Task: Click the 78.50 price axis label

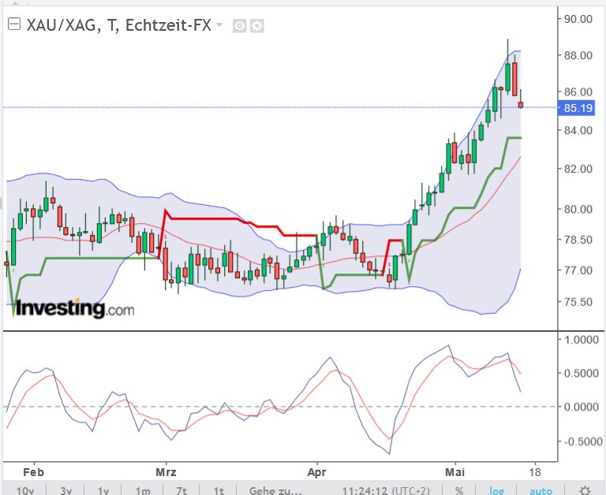Action: [578, 240]
